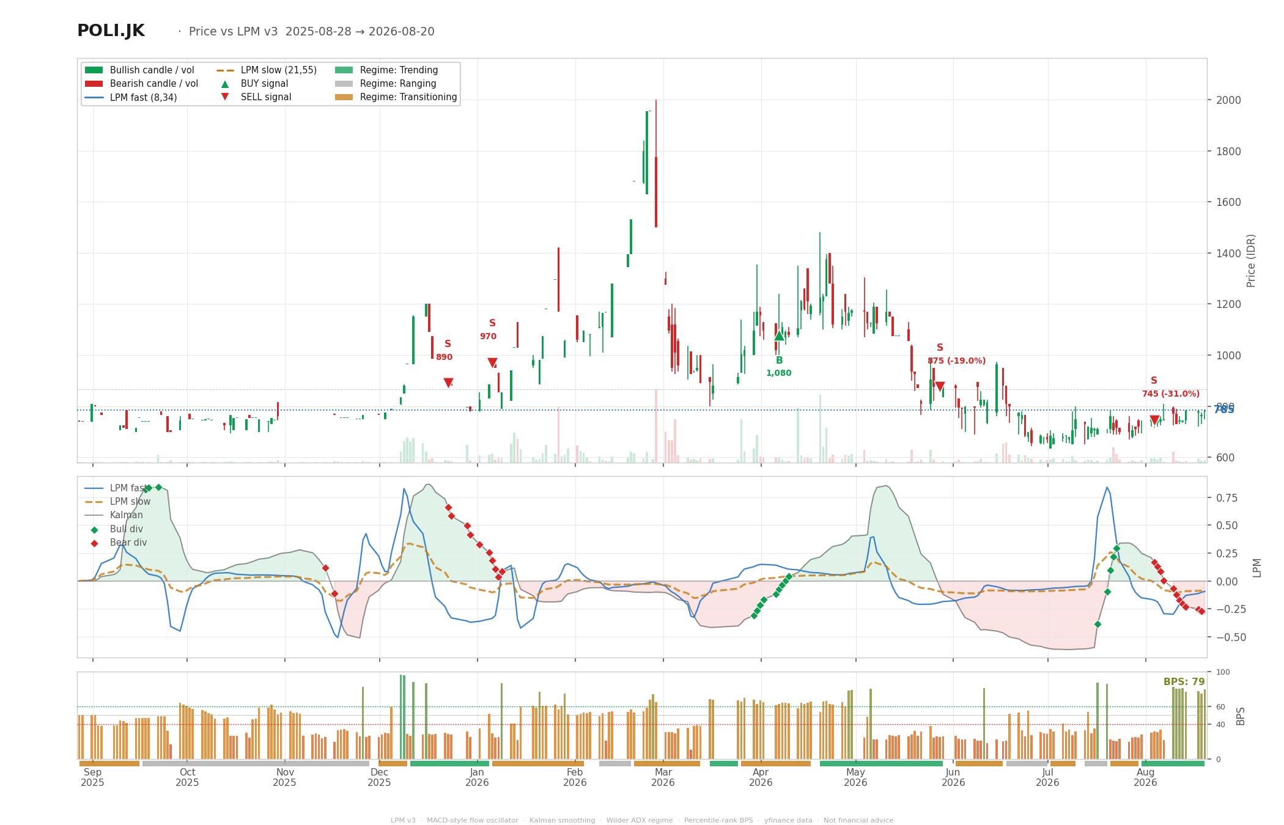
Task: Click the 0.75 LPM axis tick
Action: pos(1227,498)
